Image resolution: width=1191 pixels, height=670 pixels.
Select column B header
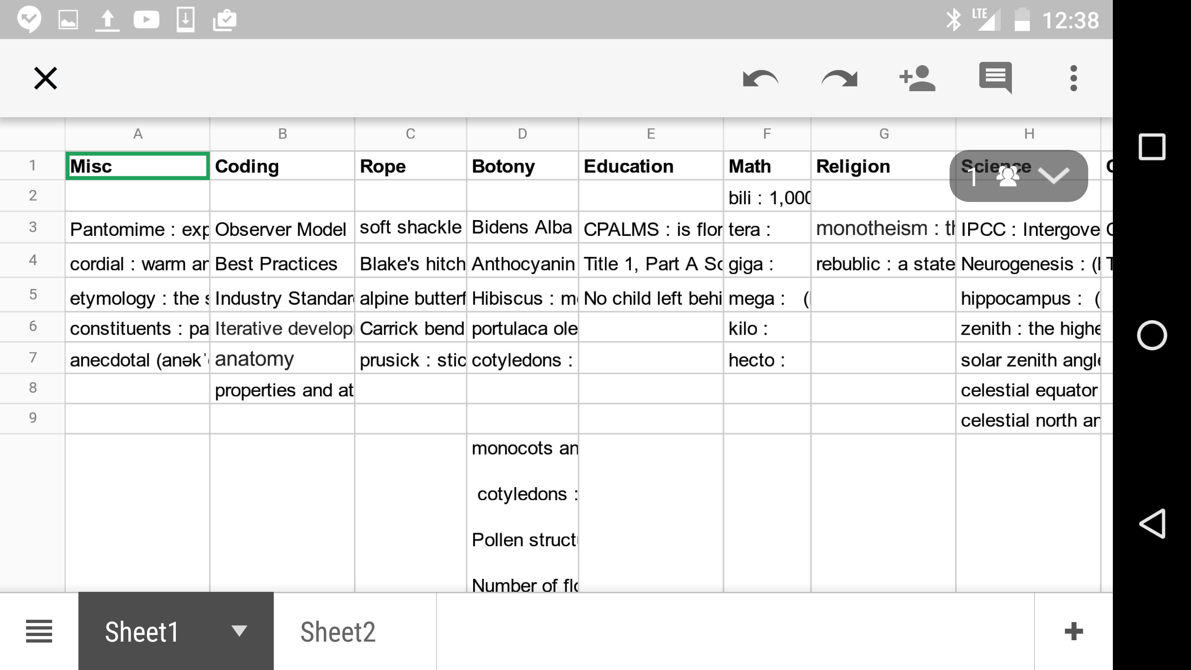point(282,134)
